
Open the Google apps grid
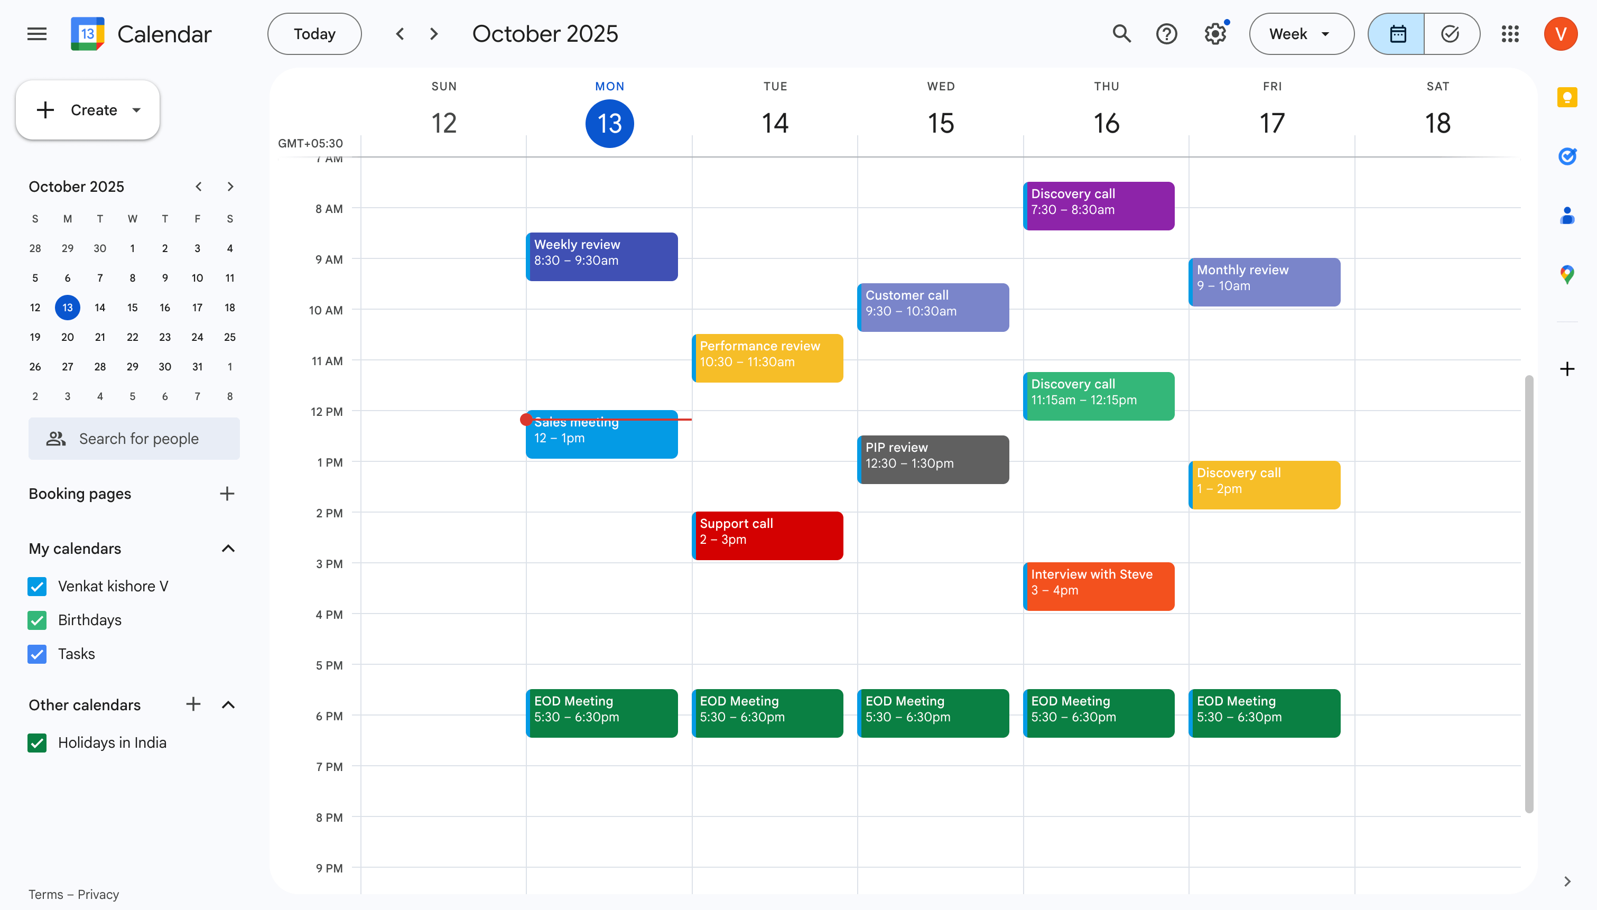[1510, 34]
